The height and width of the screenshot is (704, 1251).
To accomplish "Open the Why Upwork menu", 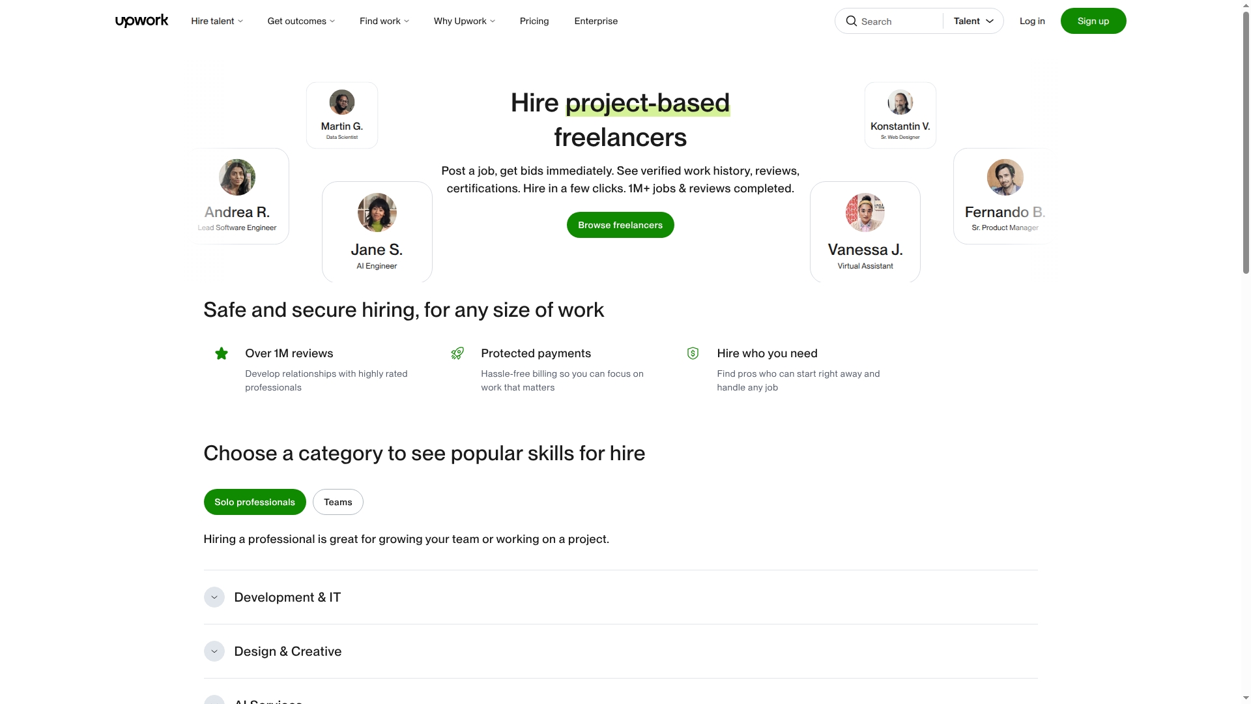I will point(465,21).
